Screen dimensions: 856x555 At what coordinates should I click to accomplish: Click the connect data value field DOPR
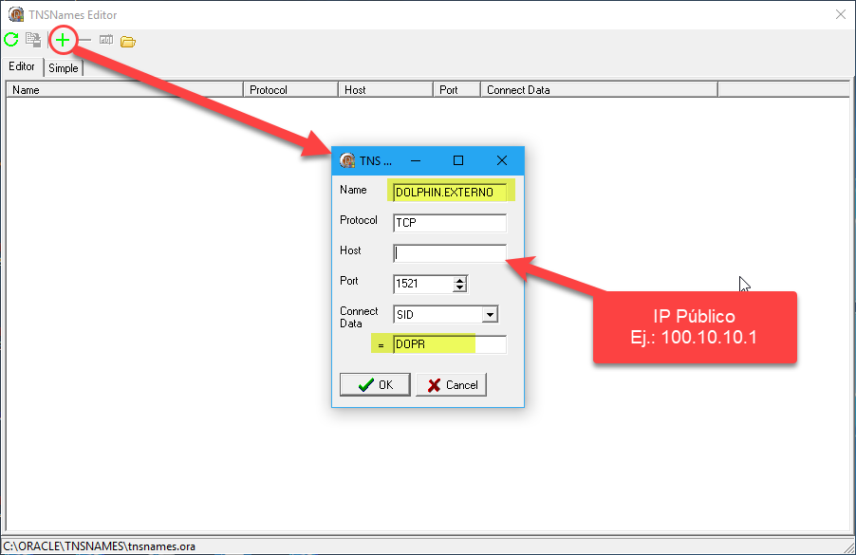(x=450, y=344)
